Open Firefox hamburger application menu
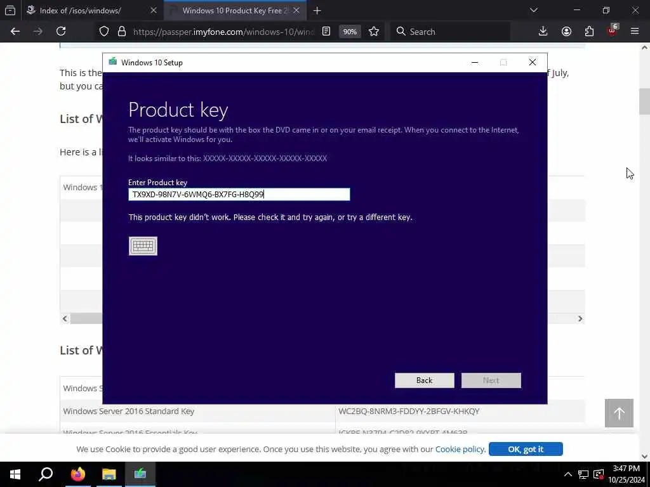The image size is (650, 487). 635,32
